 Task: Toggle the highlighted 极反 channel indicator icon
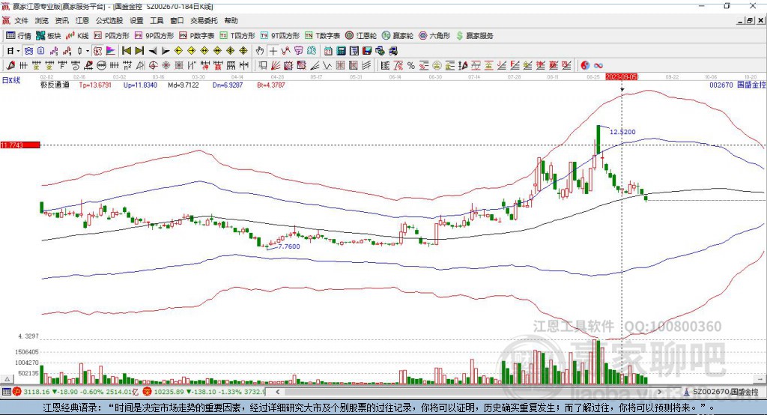click(98, 51)
